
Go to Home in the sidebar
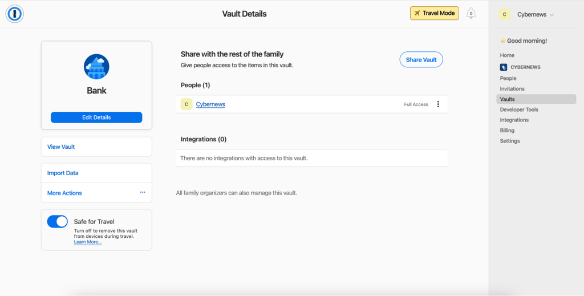click(x=507, y=55)
